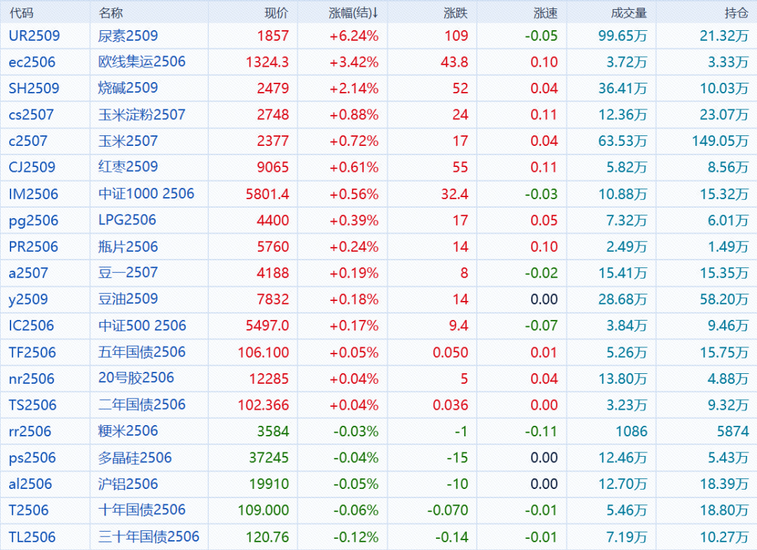Image resolution: width=757 pixels, height=550 pixels.
Task: Sort by the 现价 column header
Action: pos(275,13)
